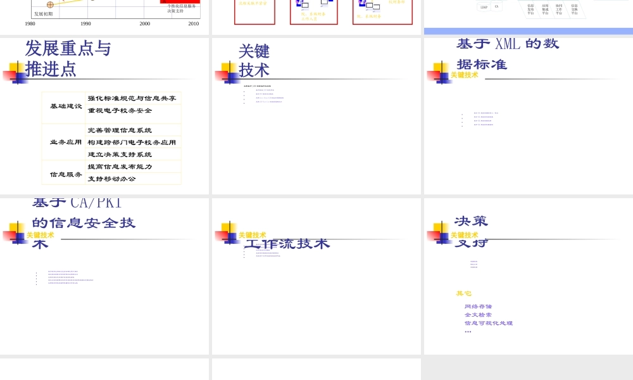This screenshot has height=380, width=633.
Task: Expand the 决策支持 bullet list
Action: (x=474, y=265)
